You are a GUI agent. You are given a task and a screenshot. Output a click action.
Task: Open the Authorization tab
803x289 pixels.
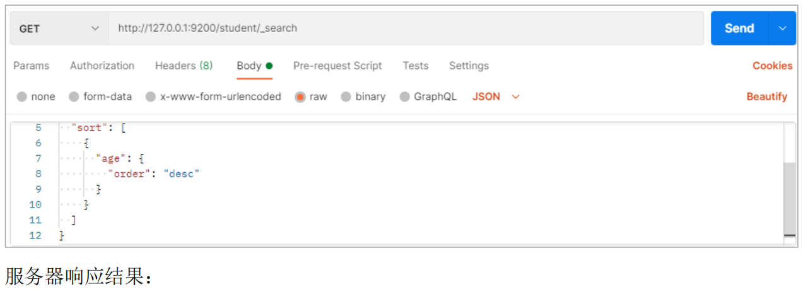point(102,66)
